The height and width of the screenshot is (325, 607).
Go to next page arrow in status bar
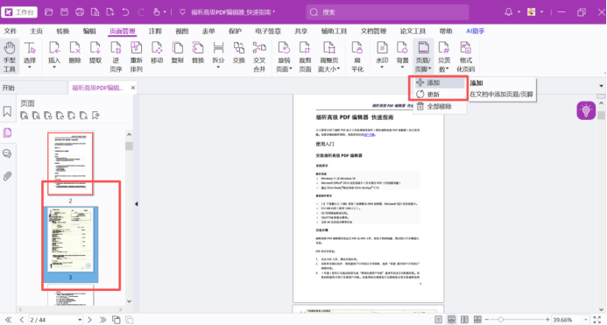[89, 320]
